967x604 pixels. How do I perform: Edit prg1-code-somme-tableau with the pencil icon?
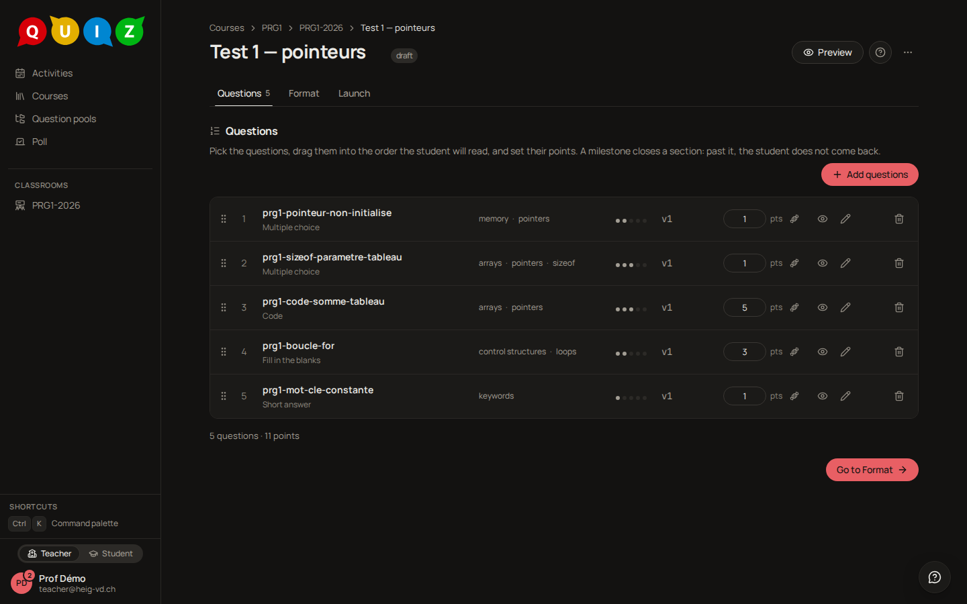[x=845, y=307]
